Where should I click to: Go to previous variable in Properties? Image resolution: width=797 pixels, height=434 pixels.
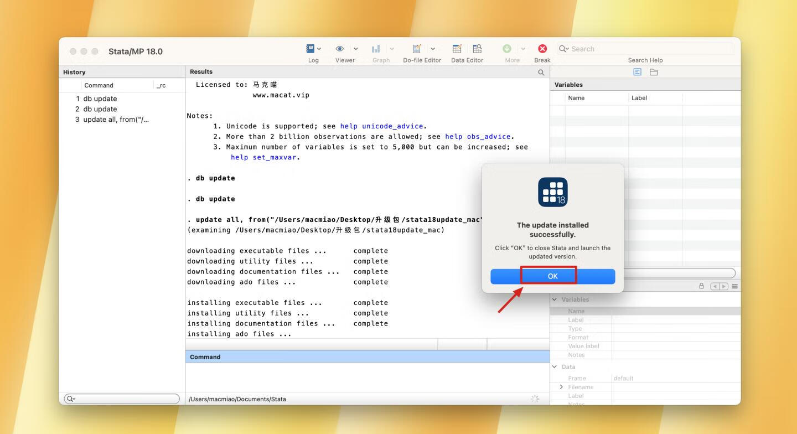tap(715, 286)
